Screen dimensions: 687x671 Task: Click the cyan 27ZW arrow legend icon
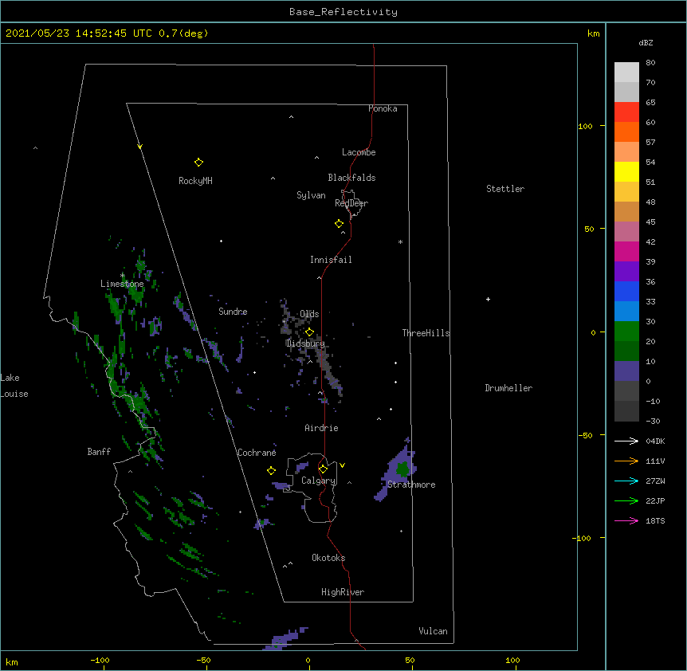click(x=626, y=481)
